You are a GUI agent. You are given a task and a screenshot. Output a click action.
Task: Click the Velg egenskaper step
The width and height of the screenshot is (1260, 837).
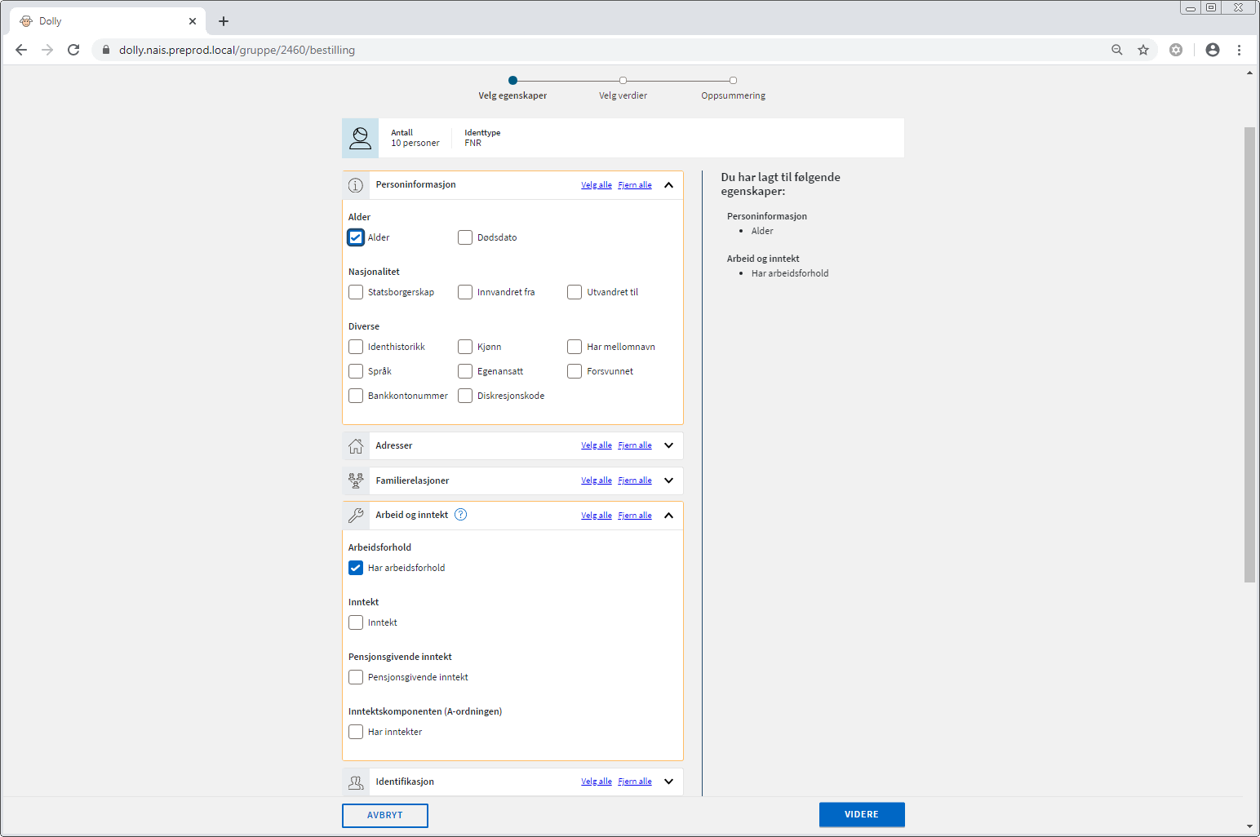point(512,89)
